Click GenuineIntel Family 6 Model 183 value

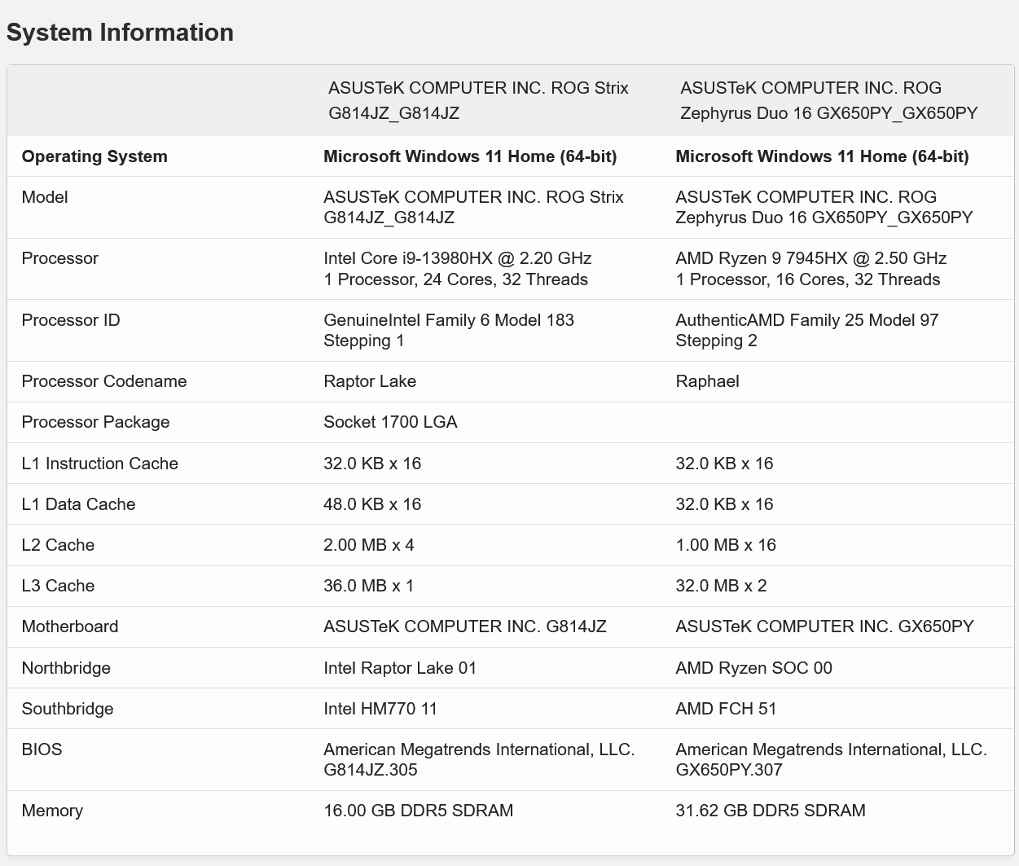point(449,330)
